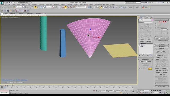Open the Modifier List dropdown
The width and height of the screenshot is (170, 96).
point(146,22)
